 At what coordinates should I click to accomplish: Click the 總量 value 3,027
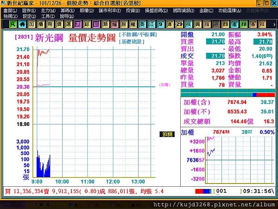pos(218,71)
